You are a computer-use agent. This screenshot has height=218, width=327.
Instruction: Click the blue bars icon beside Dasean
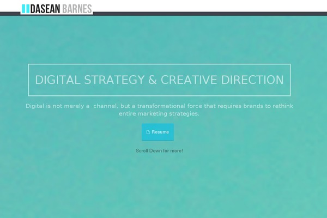26,9
